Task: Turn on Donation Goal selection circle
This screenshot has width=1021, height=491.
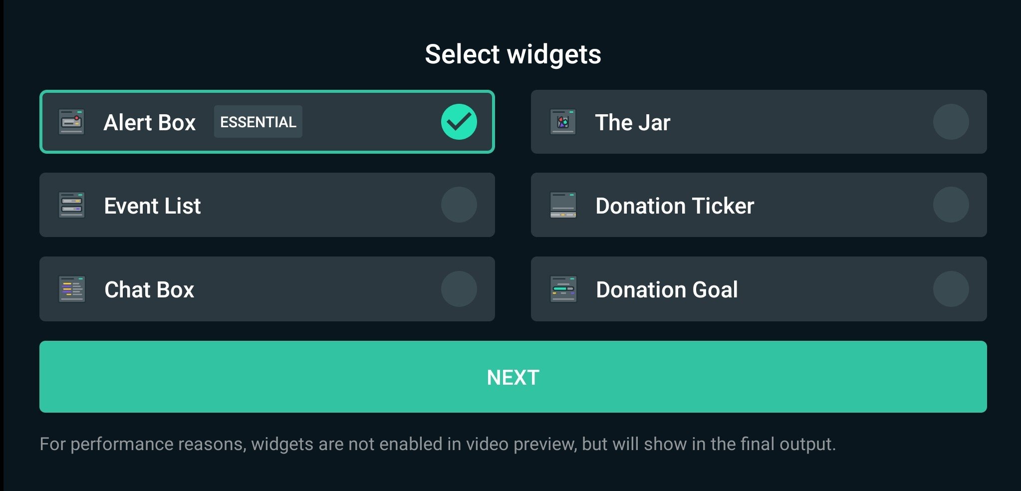Action: pos(951,289)
